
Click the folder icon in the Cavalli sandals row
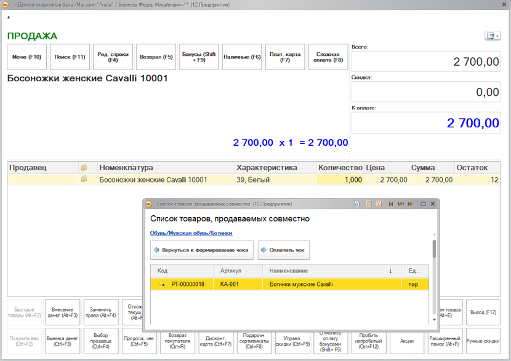click(x=84, y=180)
